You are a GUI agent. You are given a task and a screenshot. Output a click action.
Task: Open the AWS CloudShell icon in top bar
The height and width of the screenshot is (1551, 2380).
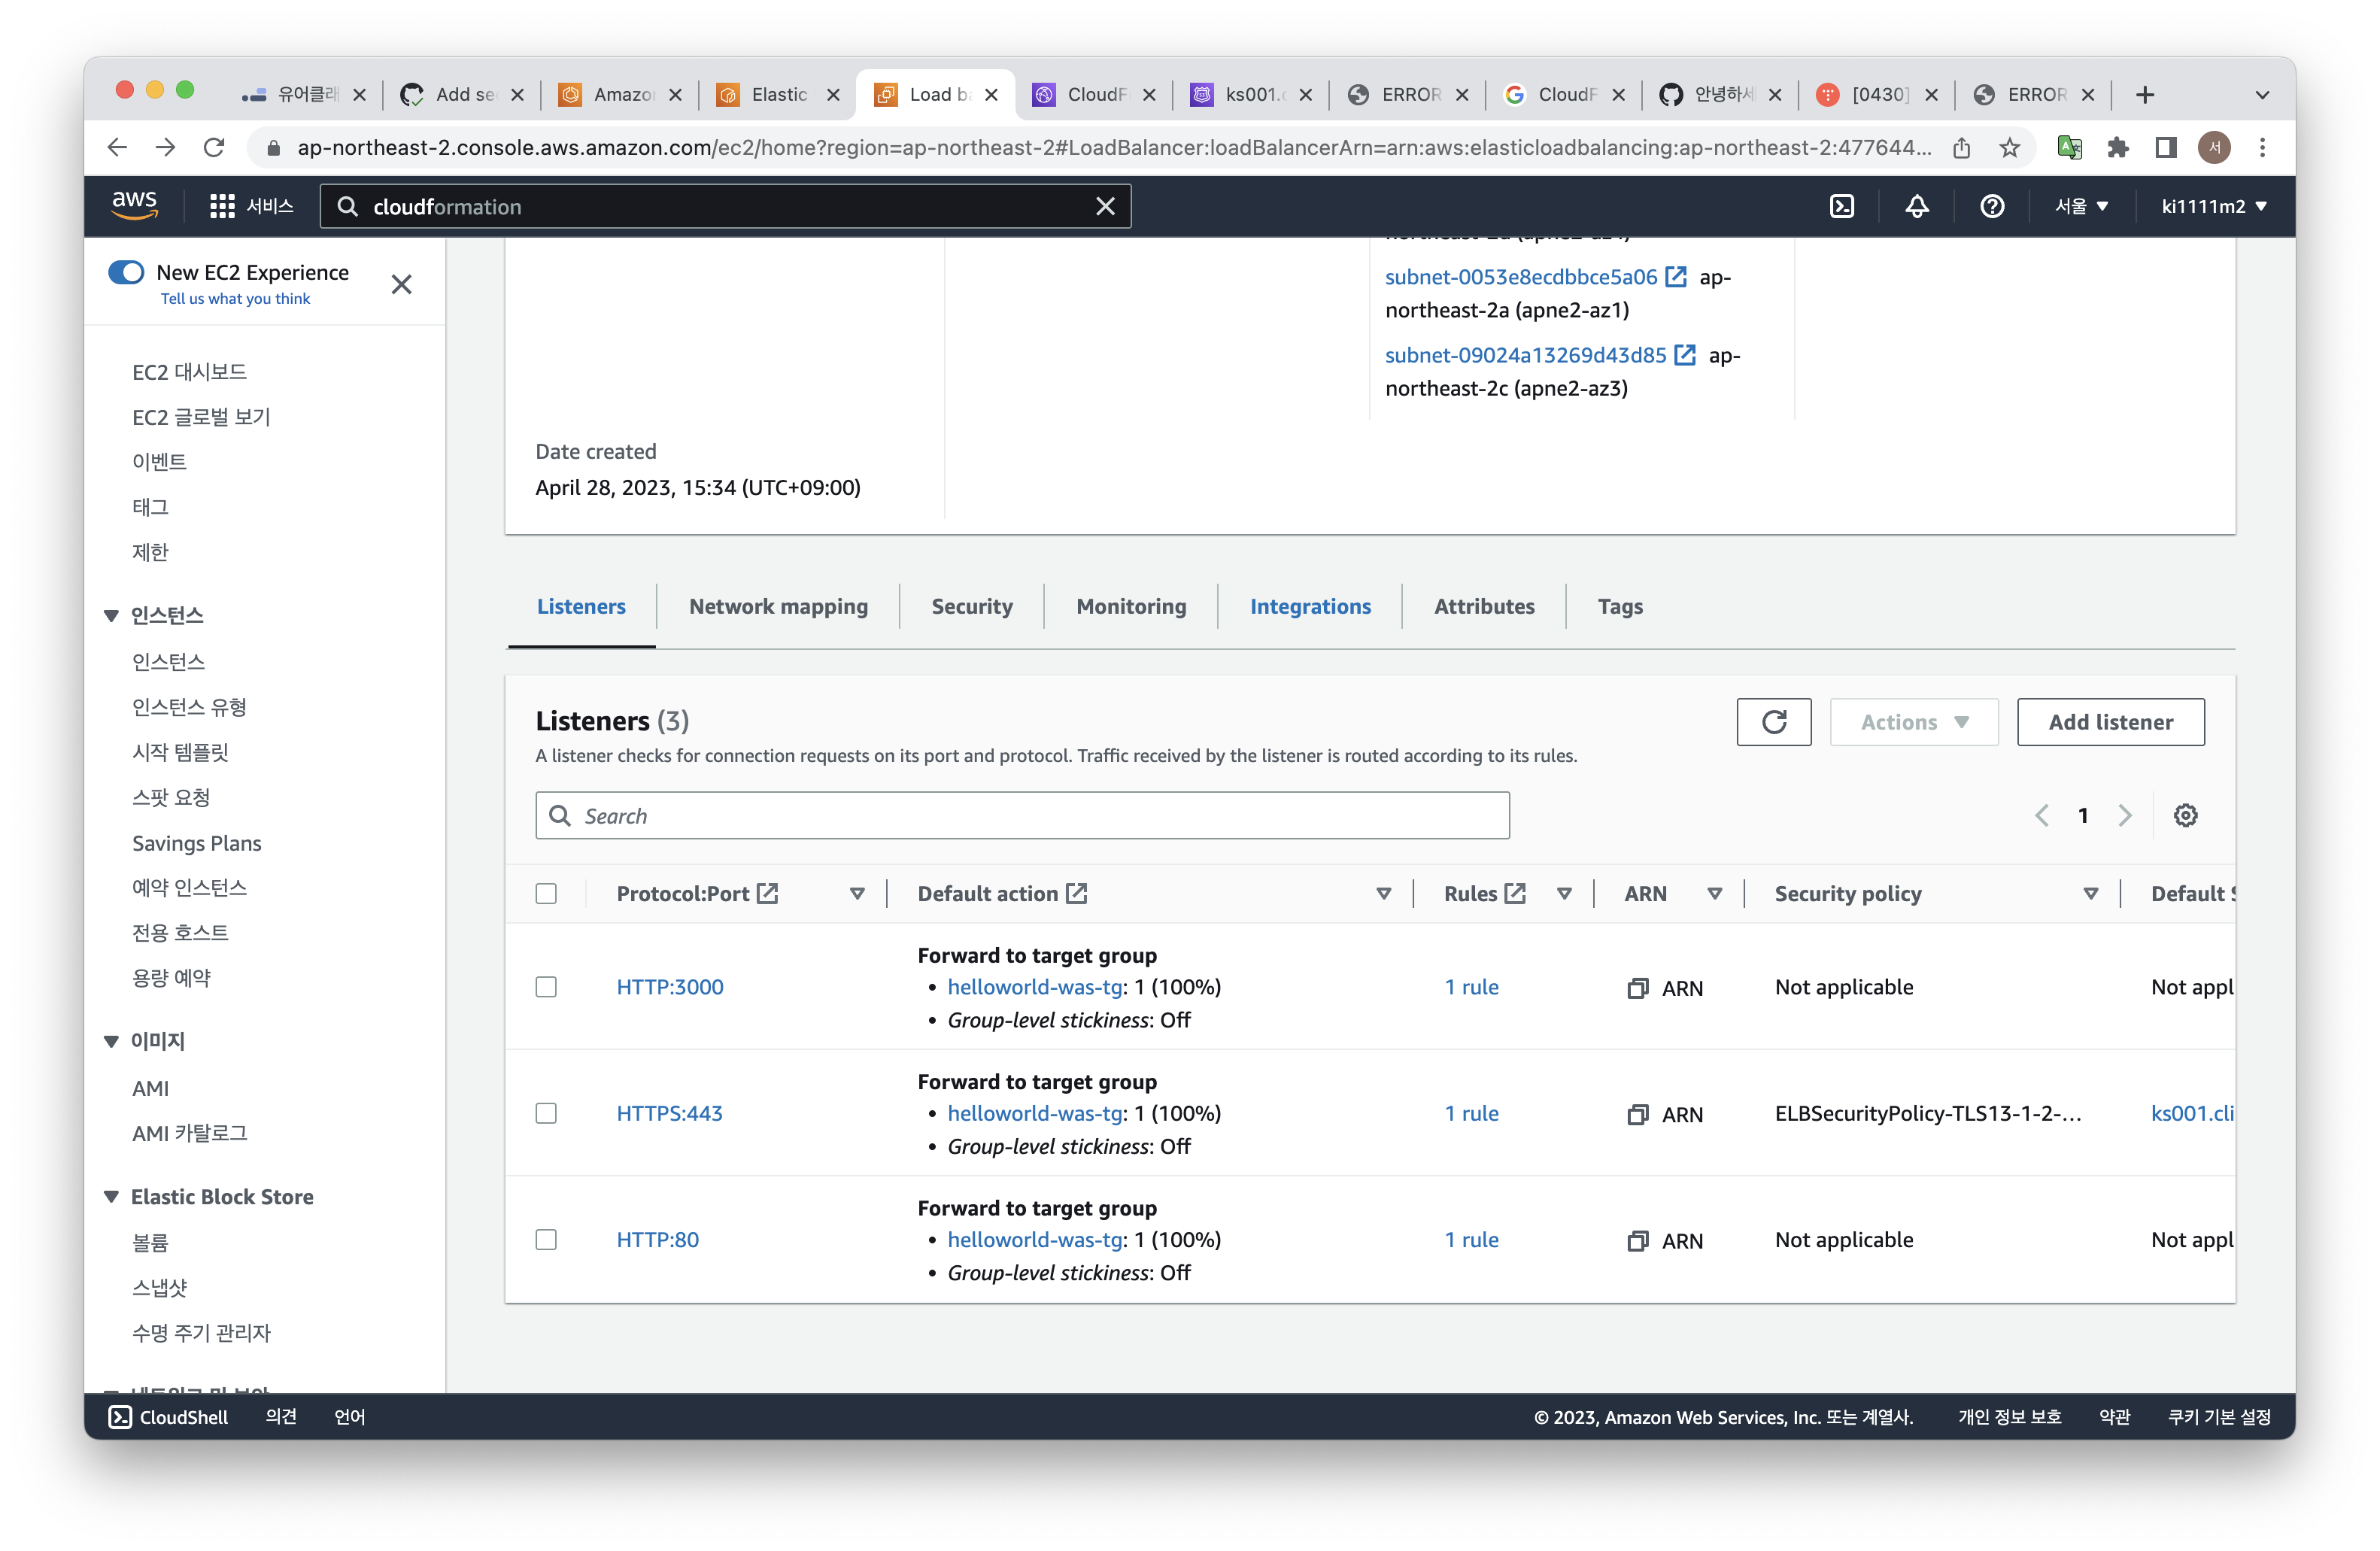(1841, 206)
